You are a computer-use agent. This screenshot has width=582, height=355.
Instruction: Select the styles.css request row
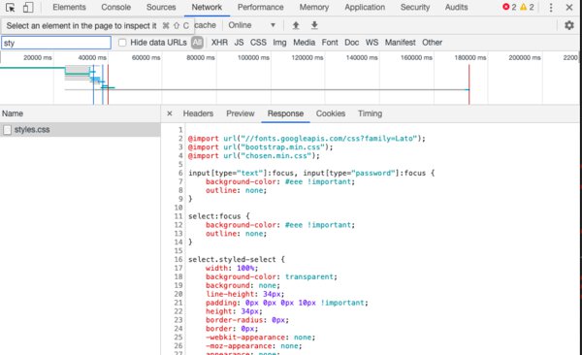[x=81, y=130]
